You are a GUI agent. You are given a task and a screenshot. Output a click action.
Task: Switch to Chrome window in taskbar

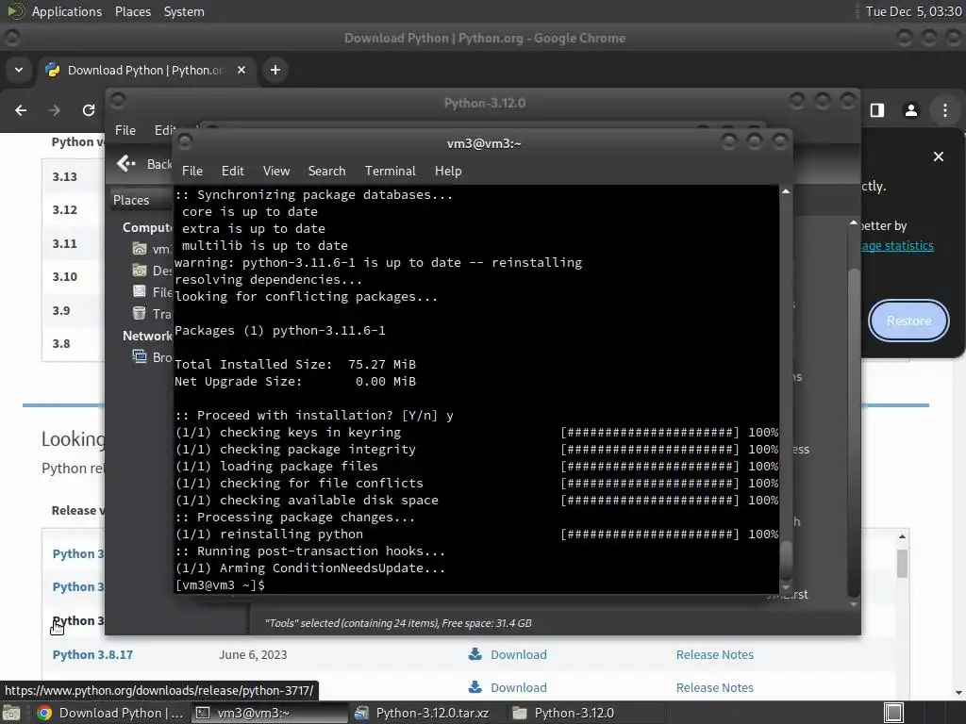(109, 713)
